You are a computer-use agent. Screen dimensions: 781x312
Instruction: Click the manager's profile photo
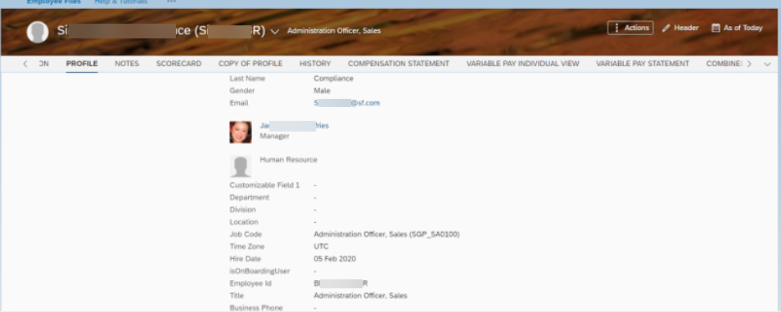pyautogui.click(x=241, y=132)
